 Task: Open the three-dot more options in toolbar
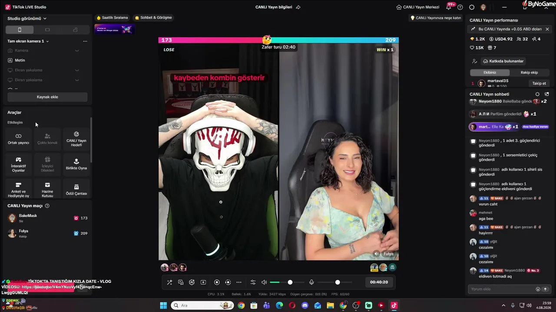(x=239, y=282)
